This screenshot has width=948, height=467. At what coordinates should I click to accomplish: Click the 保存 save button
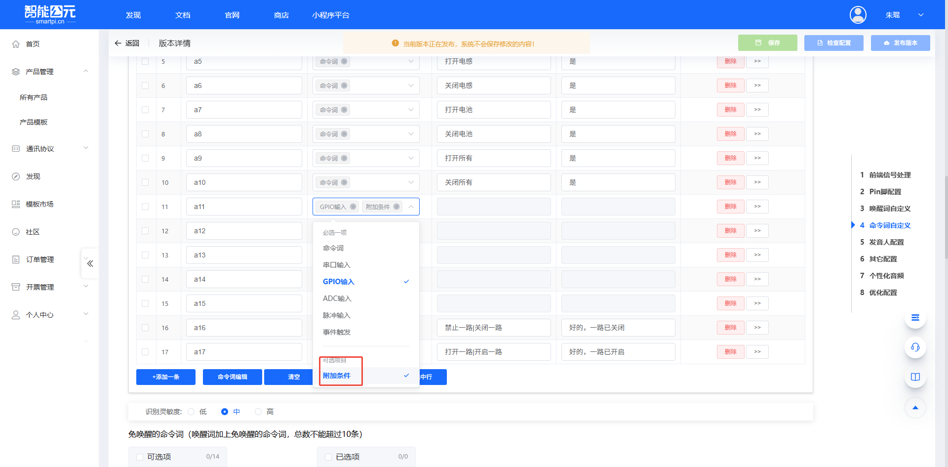767,43
